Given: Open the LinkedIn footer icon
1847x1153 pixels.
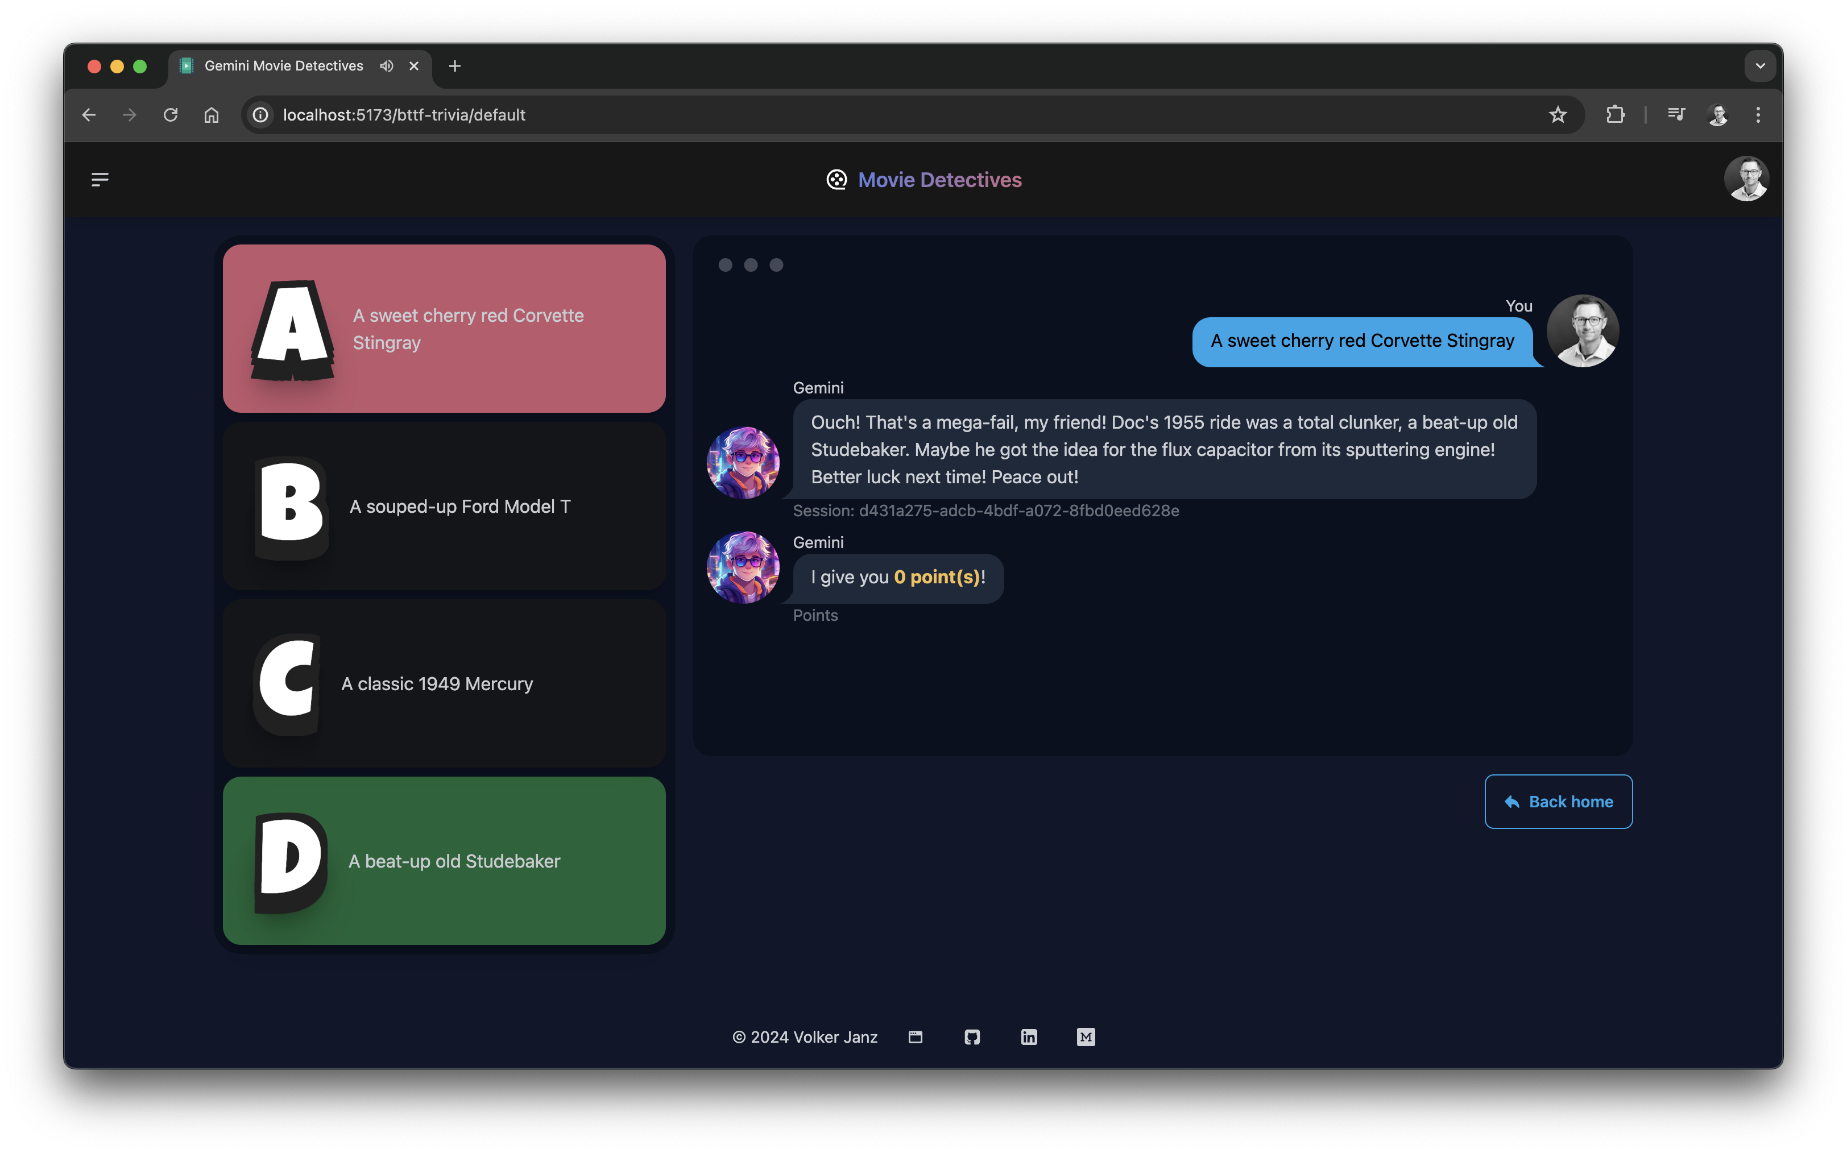Looking at the screenshot, I should 1029,1037.
